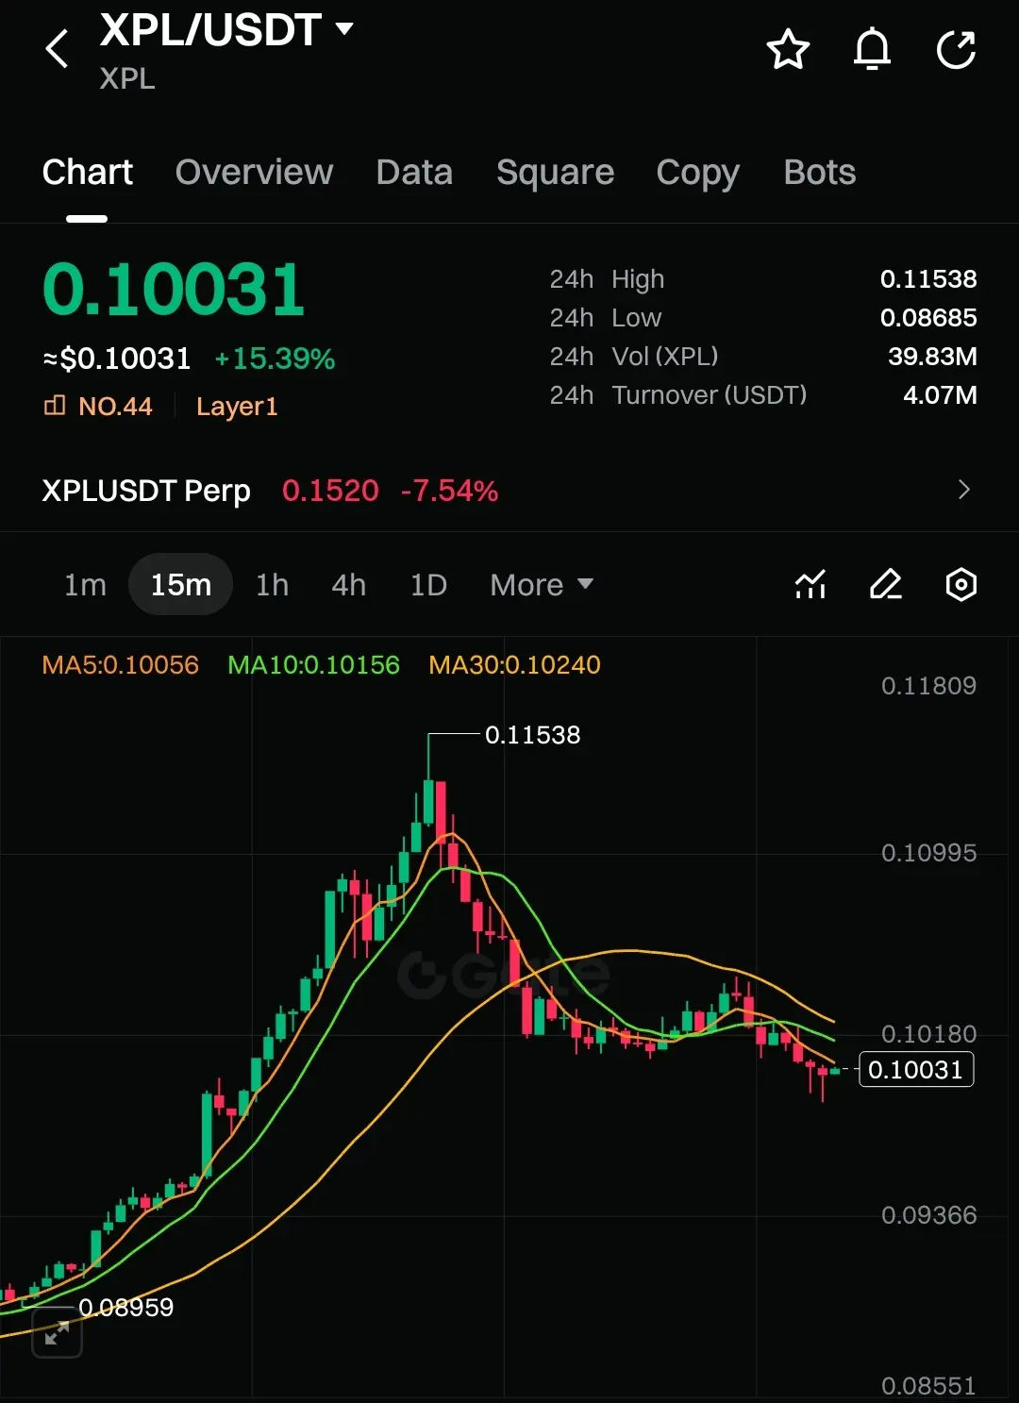Tap the MA30:0.10240 indicator label
Screen dimensions: 1019x1403
click(515, 665)
